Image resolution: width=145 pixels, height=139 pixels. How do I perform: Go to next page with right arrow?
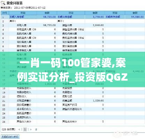pos(31,129)
